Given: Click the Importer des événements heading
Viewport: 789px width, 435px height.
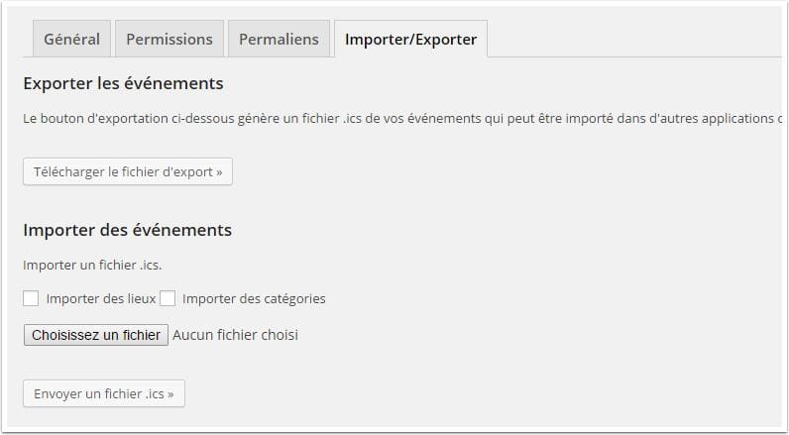Looking at the screenshot, I should coord(127,230).
